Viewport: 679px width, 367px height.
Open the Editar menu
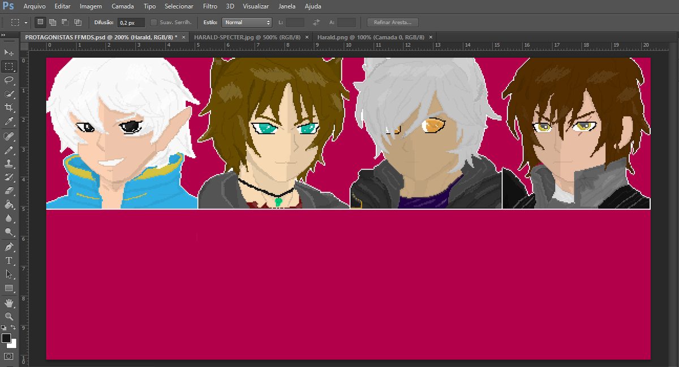click(63, 7)
